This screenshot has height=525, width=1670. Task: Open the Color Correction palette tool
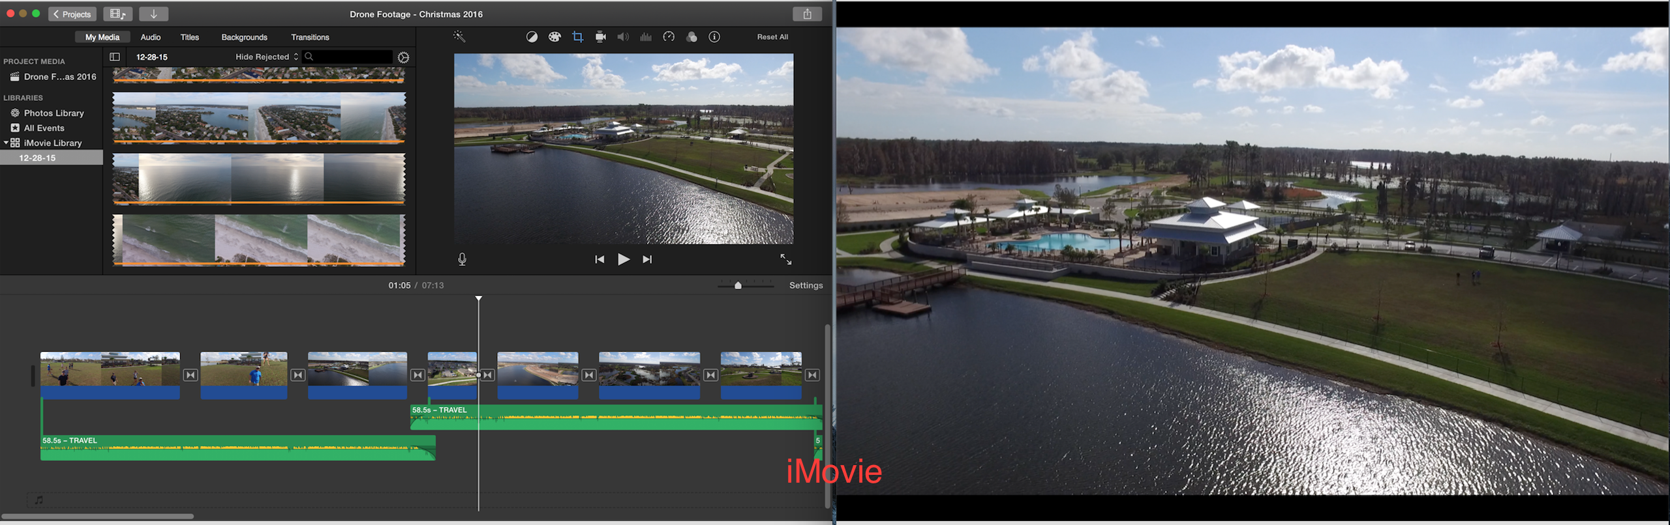point(554,37)
